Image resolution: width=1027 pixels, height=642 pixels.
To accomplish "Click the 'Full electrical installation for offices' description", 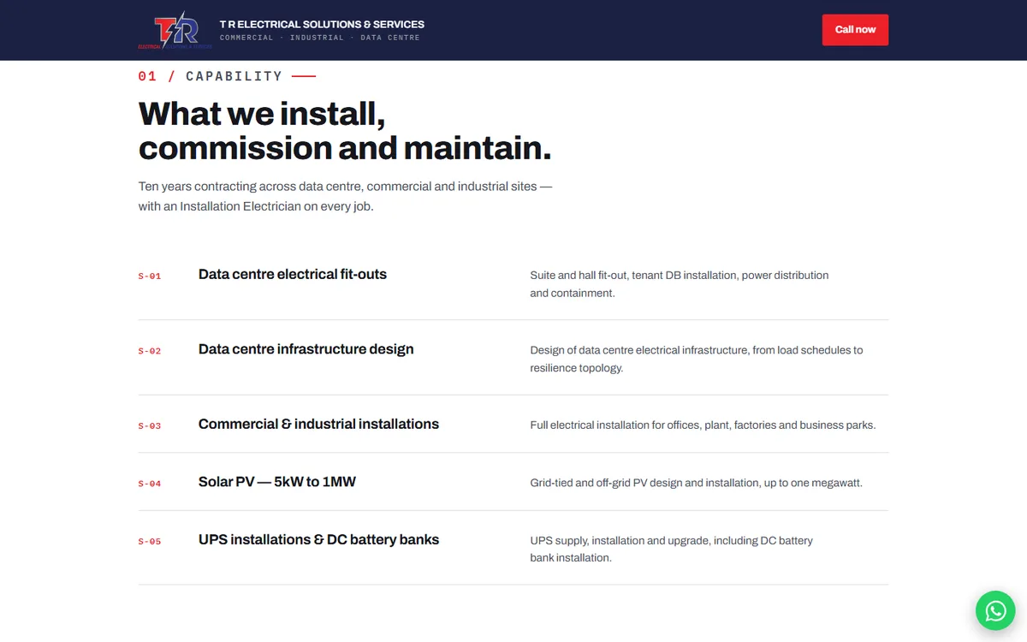I will point(703,425).
